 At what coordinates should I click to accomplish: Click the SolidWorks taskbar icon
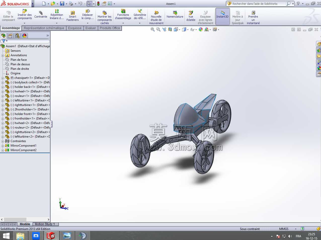51,236
